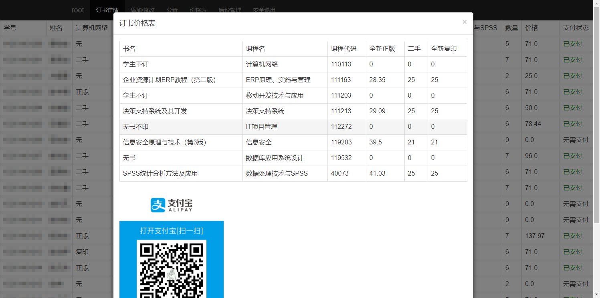This screenshot has height=298, width=600.
Task: Select the 课程代码 column header
Action: click(x=343, y=49)
